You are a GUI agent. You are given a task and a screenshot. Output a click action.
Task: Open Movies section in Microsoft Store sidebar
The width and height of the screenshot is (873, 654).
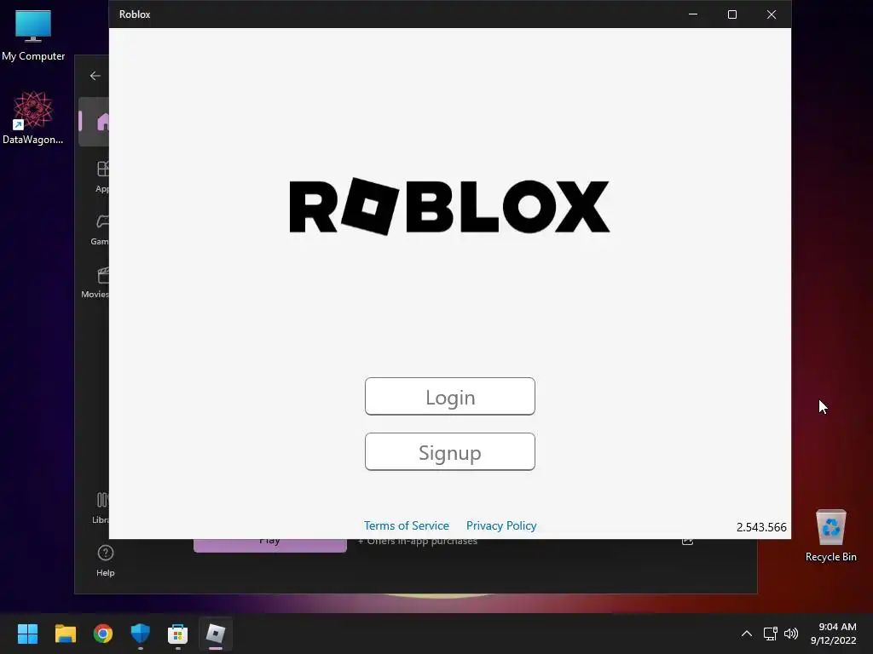(95, 283)
